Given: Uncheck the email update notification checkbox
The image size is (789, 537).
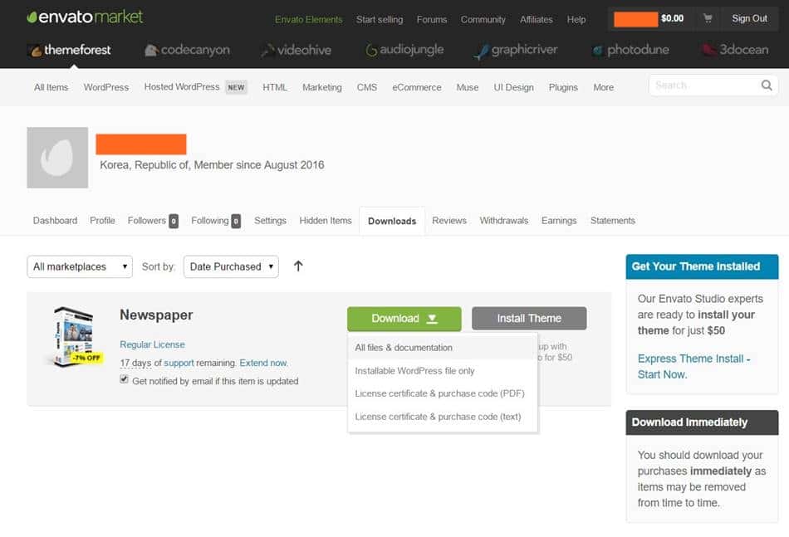Looking at the screenshot, I should [x=125, y=380].
